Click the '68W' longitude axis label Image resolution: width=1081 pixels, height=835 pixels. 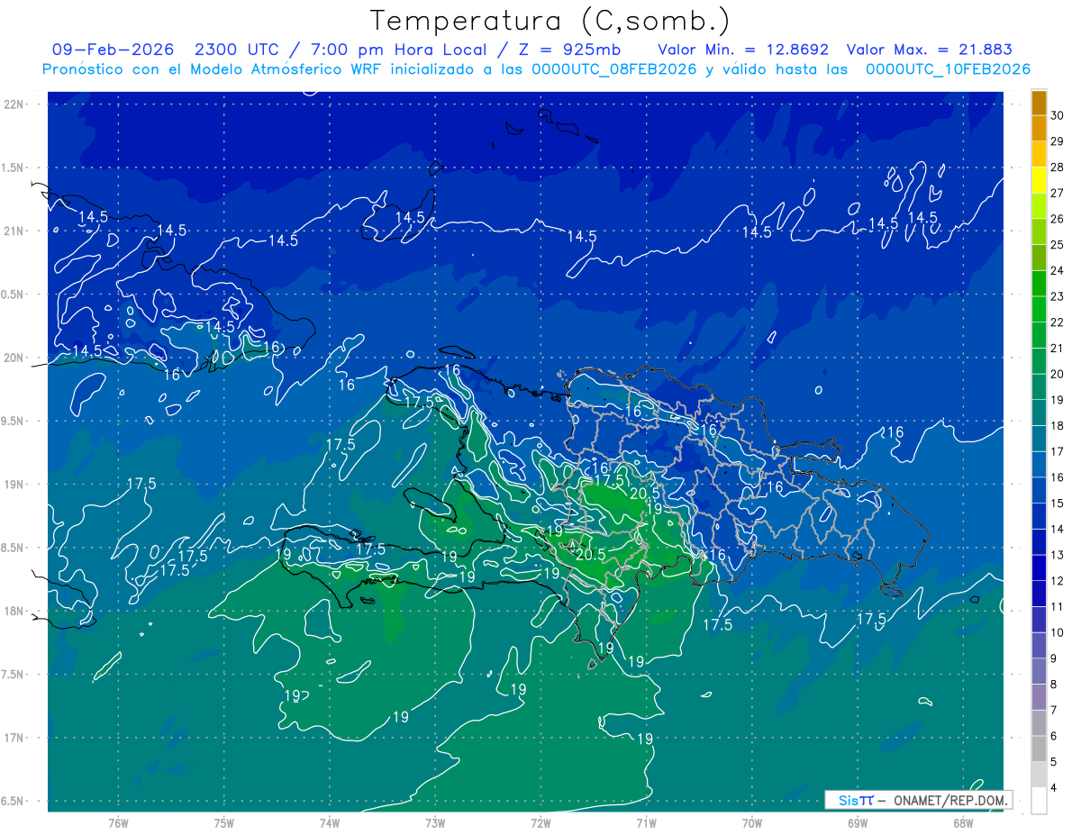(x=962, y=823)
